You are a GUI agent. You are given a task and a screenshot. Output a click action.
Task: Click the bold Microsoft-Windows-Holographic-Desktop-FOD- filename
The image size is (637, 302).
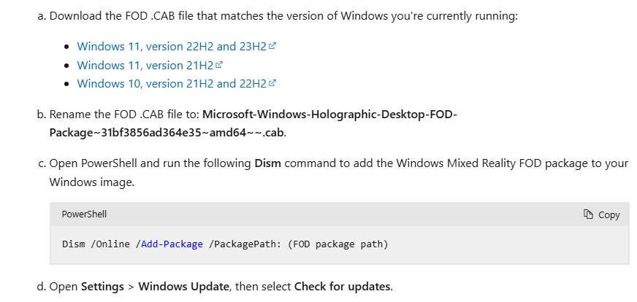click(329, 115)
